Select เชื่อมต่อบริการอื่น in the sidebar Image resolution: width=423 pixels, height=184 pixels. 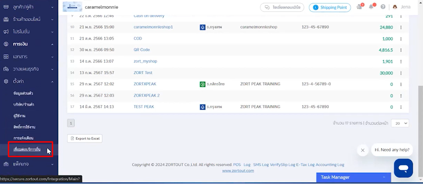point(27,149)
